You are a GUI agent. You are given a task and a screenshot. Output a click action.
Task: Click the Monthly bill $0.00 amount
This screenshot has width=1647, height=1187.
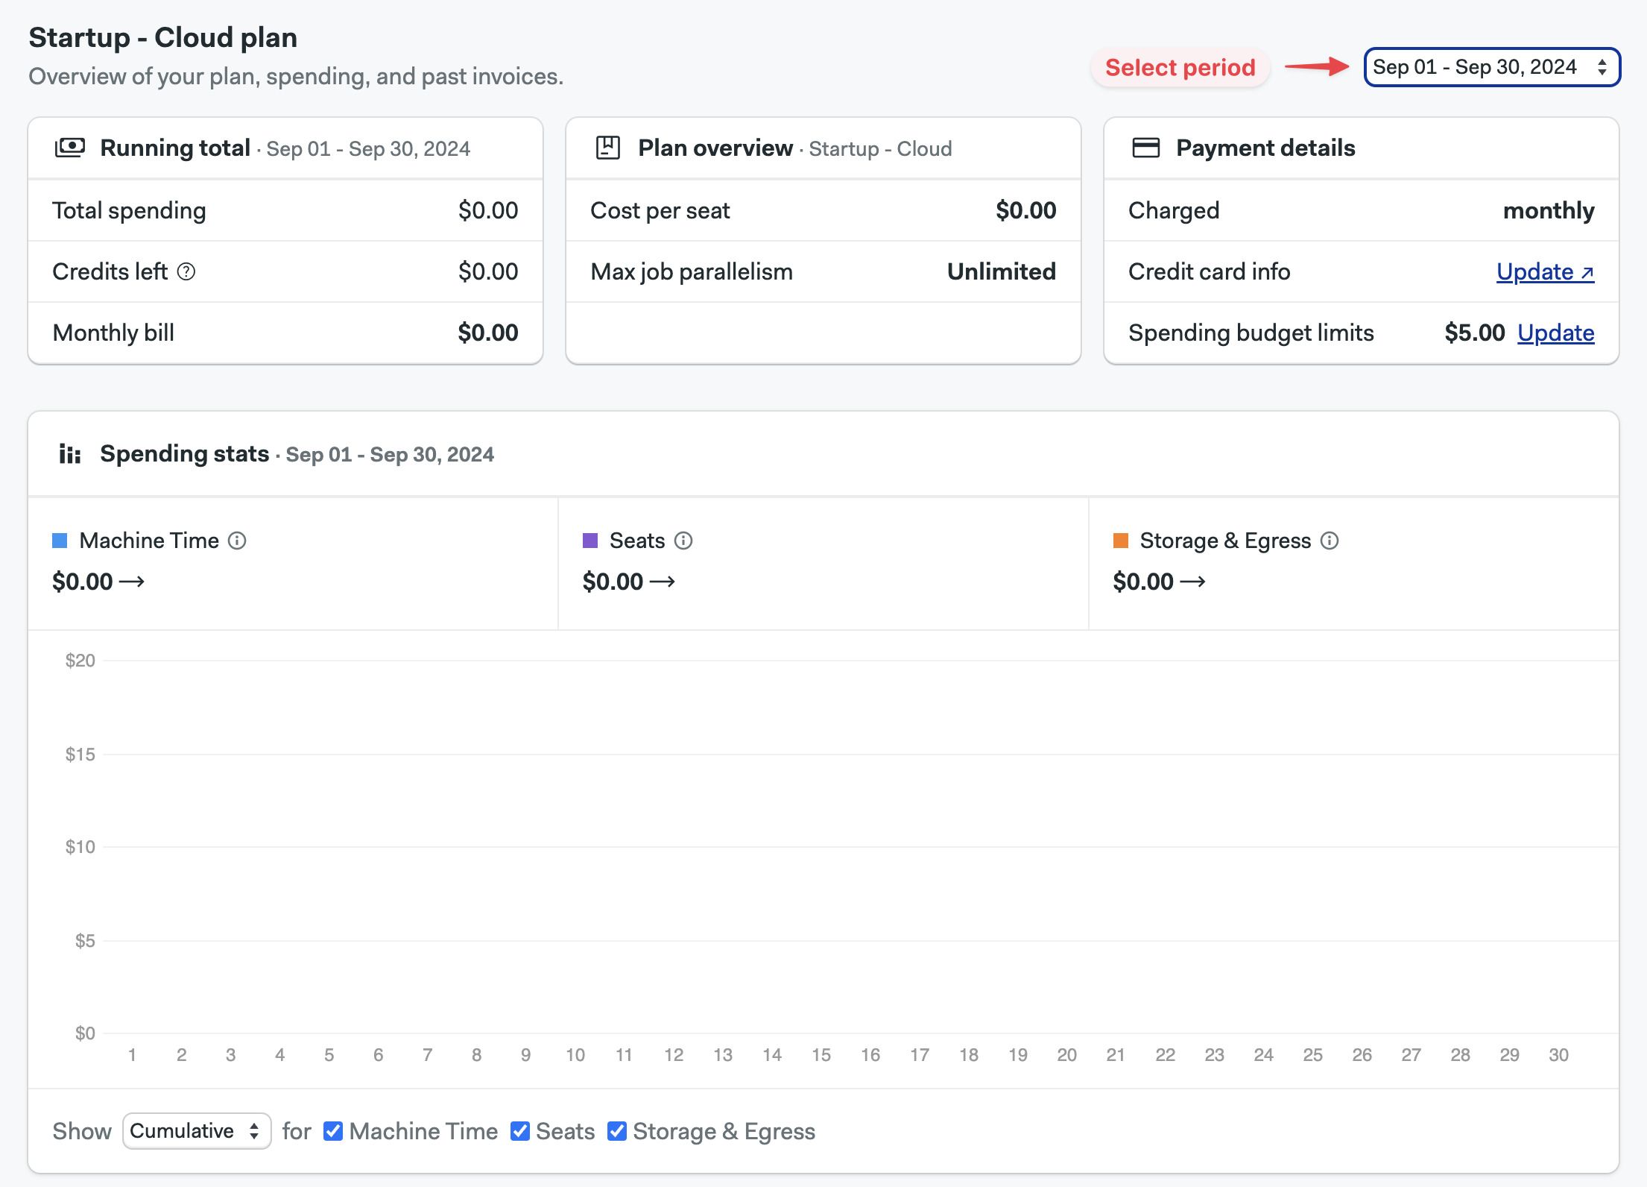[x=488, y=333]
